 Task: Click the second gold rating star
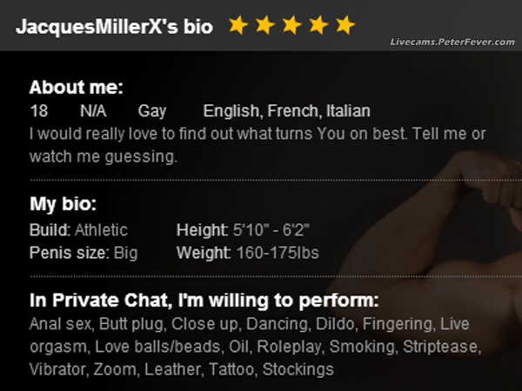point(264,25)
